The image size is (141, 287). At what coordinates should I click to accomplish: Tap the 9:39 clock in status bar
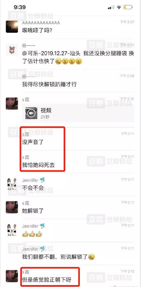[20, 7]
